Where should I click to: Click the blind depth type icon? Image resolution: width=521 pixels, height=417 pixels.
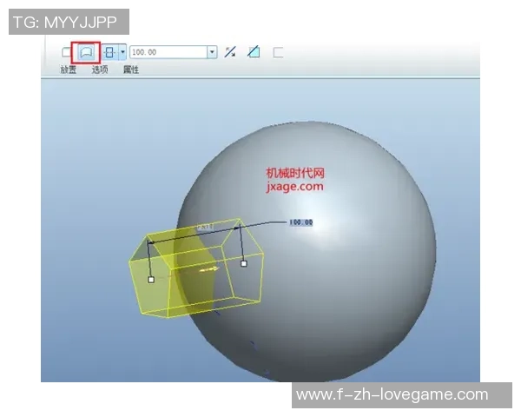point(110,52)
